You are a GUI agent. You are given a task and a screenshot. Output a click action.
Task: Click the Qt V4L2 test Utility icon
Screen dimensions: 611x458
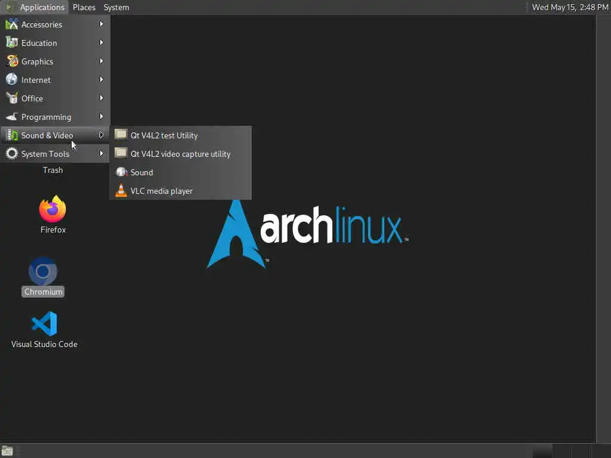pos(121,135)
